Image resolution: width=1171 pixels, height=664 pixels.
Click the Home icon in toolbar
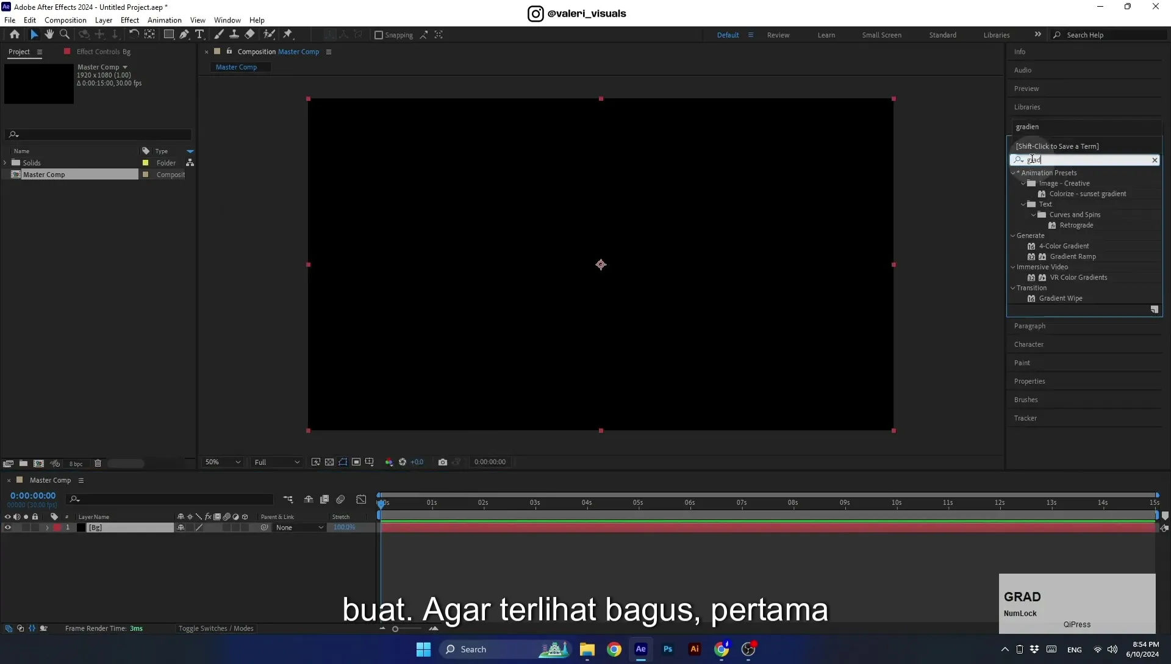click(x=15, y=35)
